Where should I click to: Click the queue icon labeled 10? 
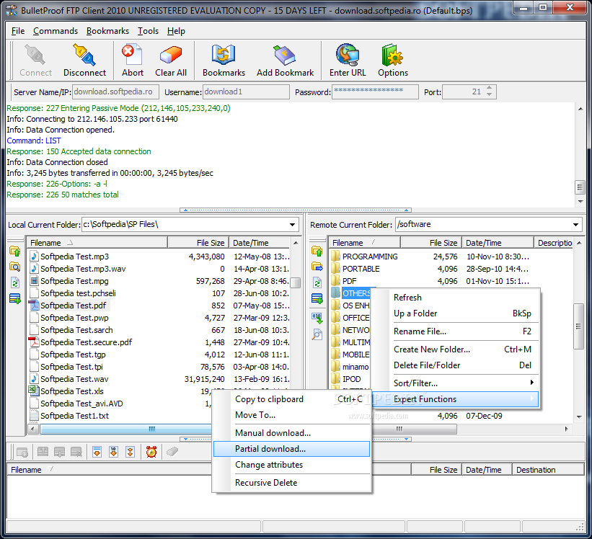(x=114, y=452)
